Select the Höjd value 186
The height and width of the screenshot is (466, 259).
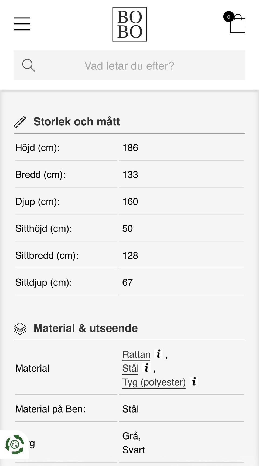(130, 148)
